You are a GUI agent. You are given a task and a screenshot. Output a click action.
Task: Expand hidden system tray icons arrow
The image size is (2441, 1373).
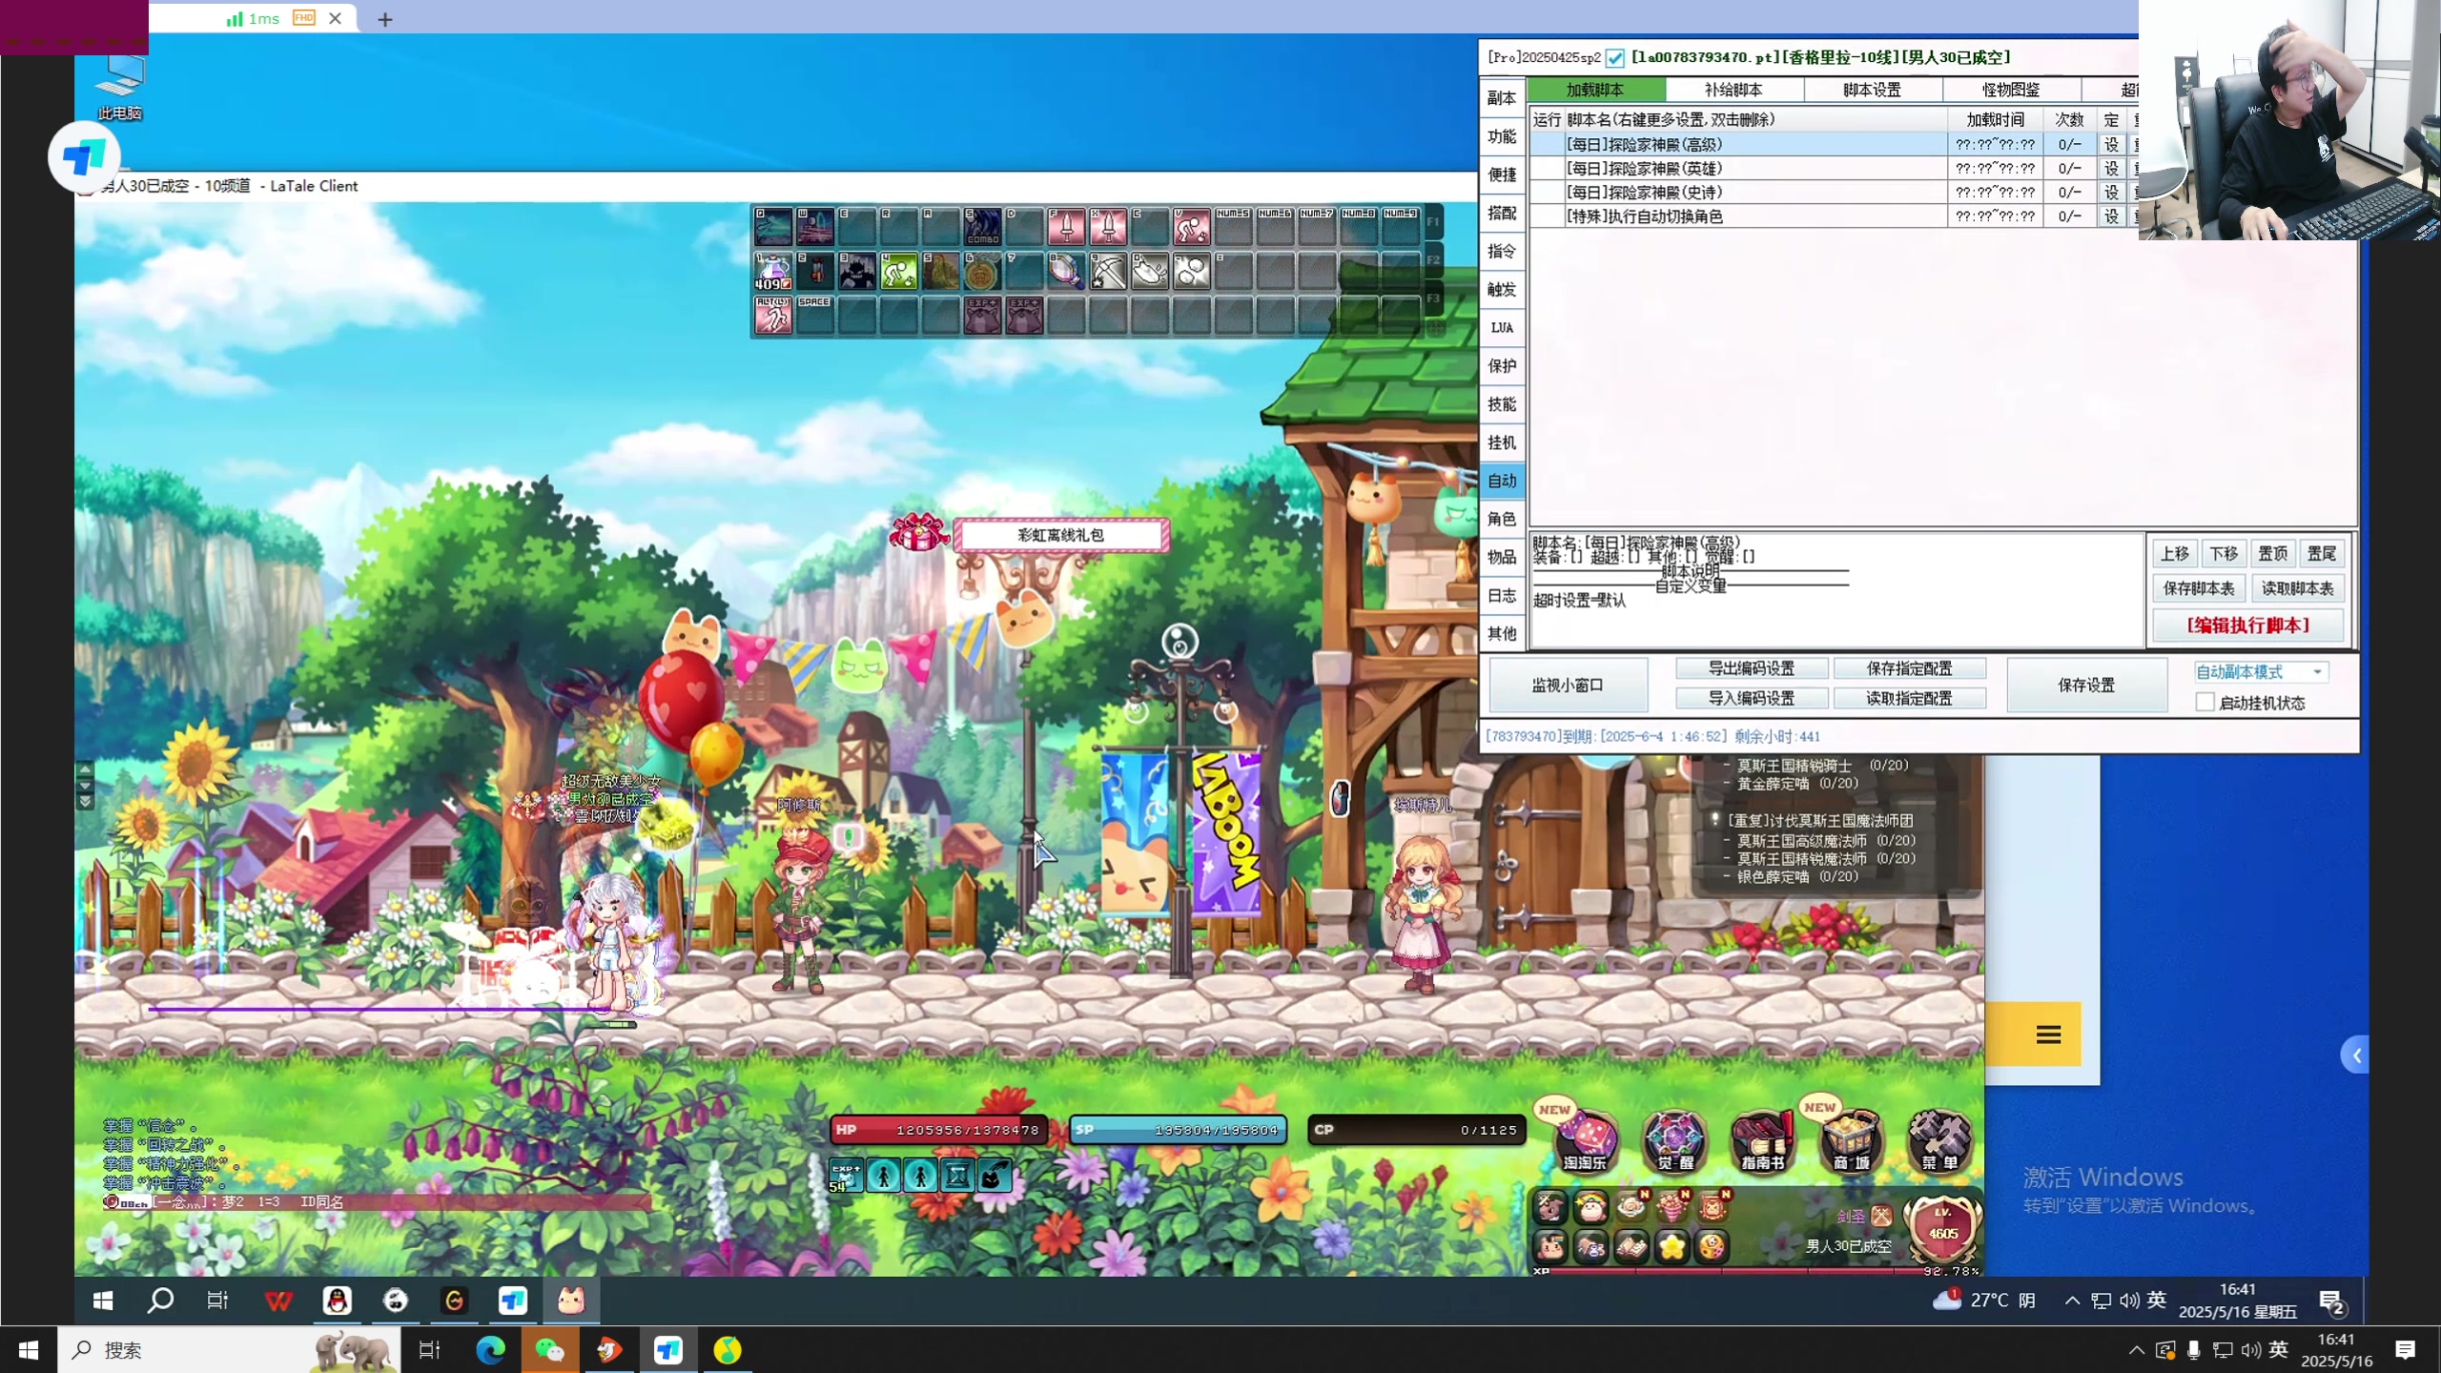[x=2136, y=1350]
